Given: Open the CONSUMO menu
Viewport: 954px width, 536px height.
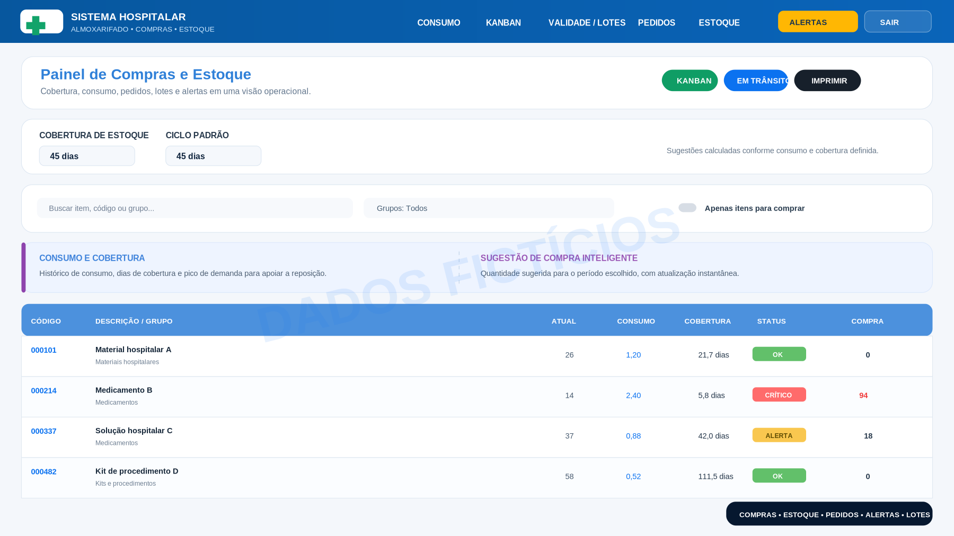Looking at the screenshot, I should [438, 23].
